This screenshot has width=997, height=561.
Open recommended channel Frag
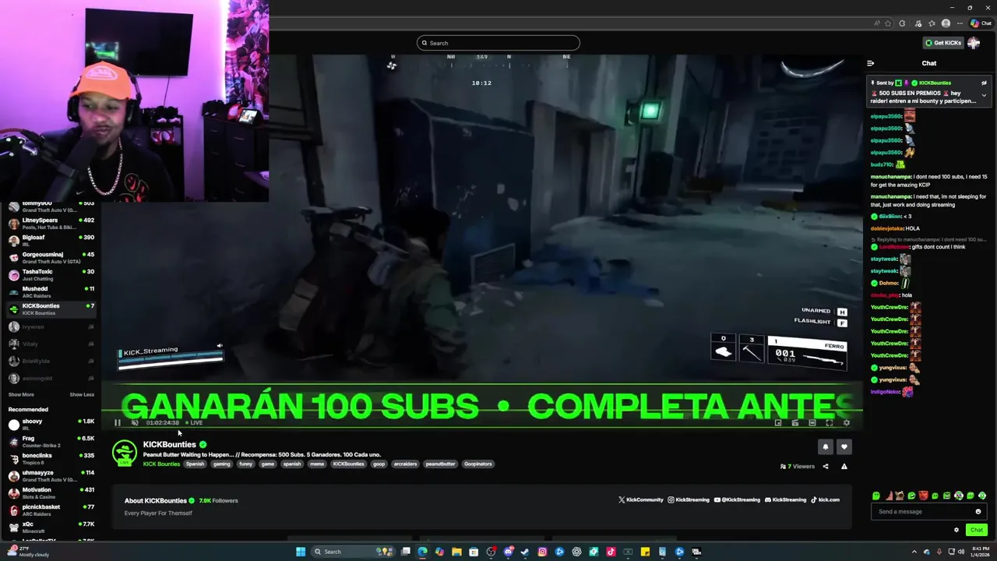(x=51, y=442)
